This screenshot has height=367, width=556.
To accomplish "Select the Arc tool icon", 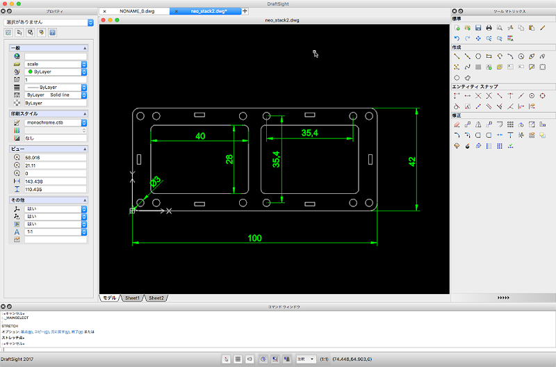I will click(510, 56).
